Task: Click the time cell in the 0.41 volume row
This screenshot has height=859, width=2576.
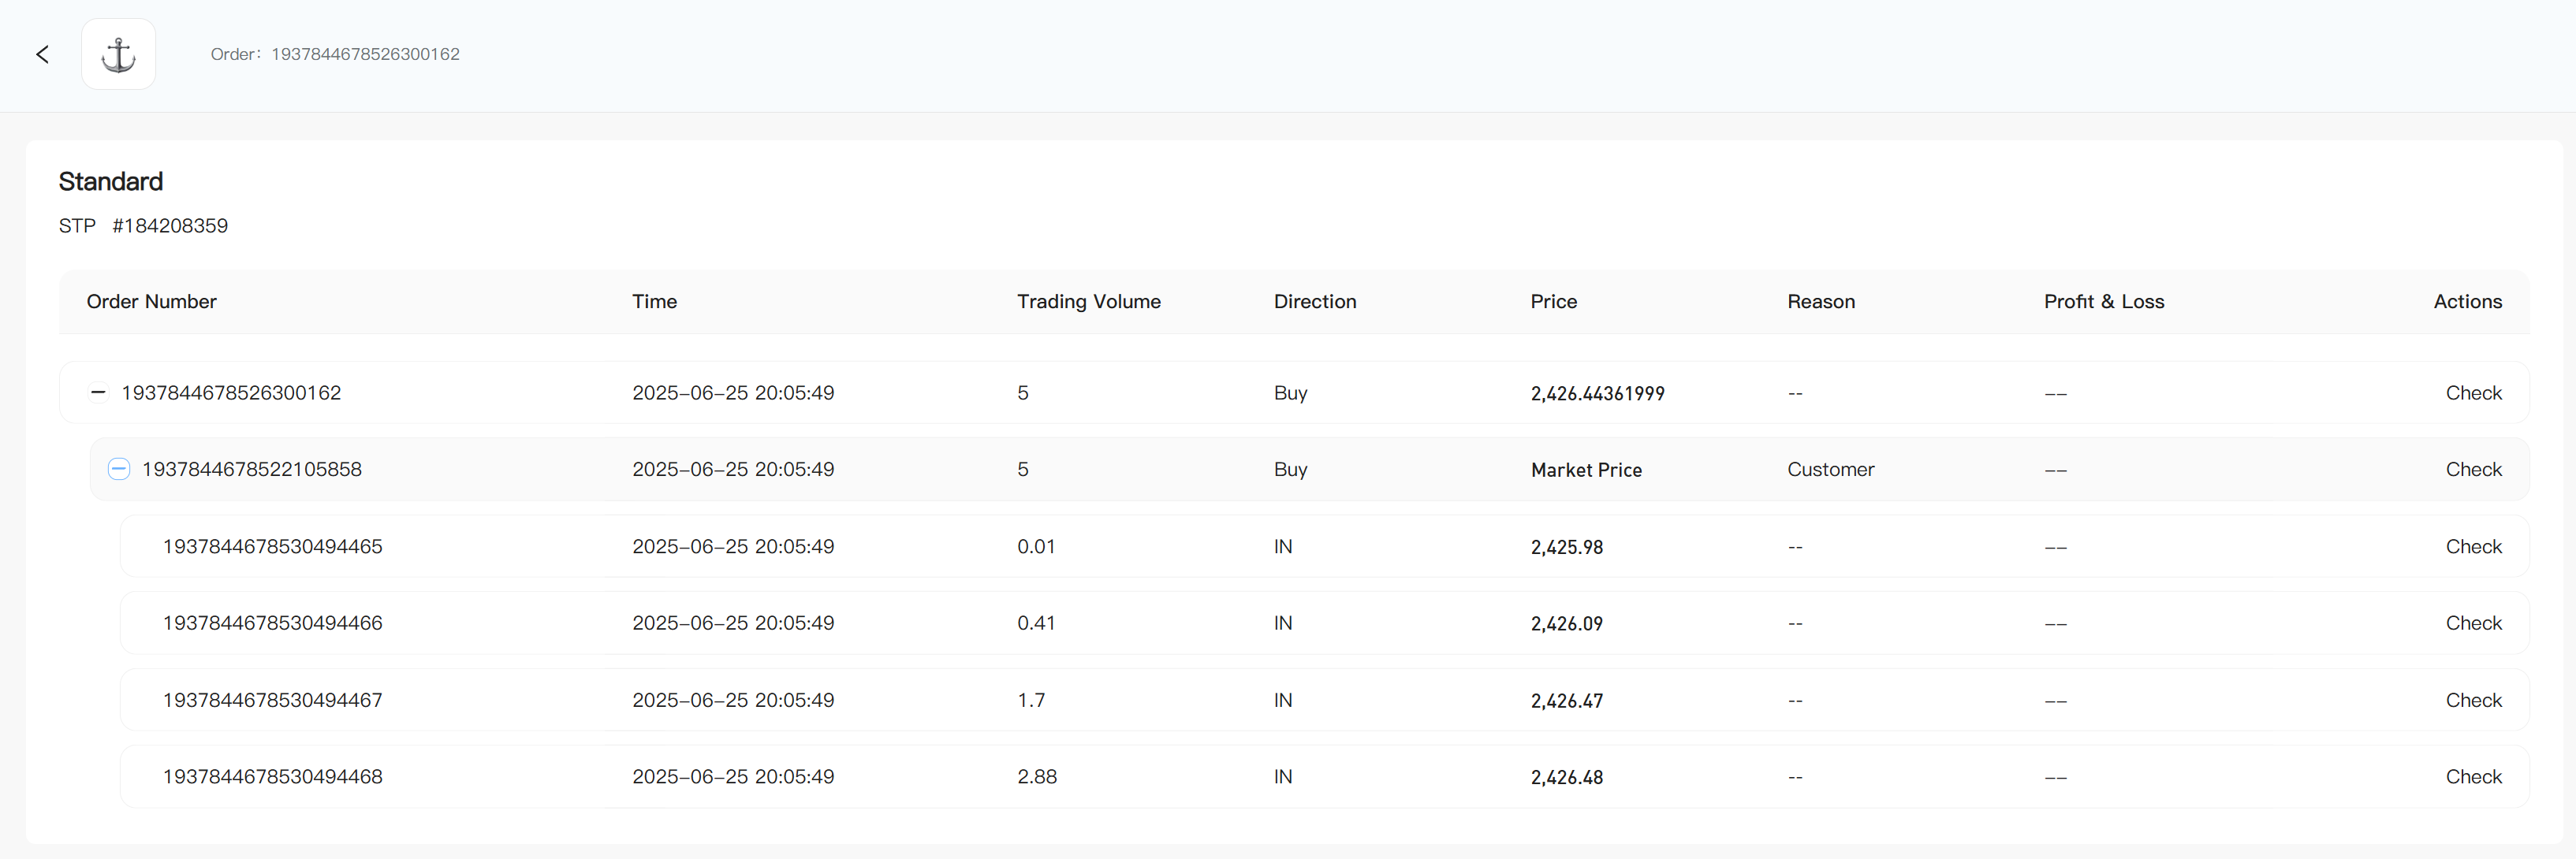Action: pyautogui.click(x=733, y=623)
